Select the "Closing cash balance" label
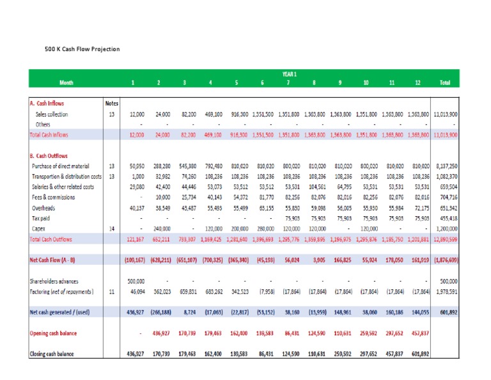This screenshot has width=491, height=380. point(52,354)
